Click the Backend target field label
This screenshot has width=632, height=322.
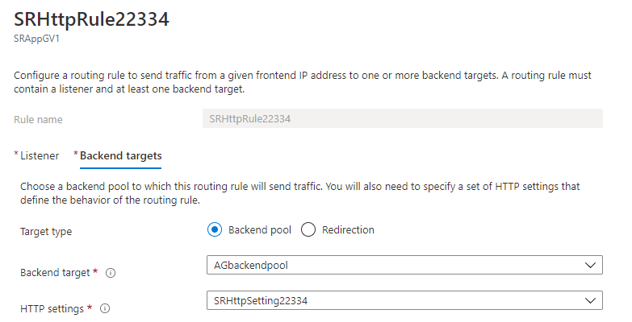pyautogui.click(x=55, y=273)
